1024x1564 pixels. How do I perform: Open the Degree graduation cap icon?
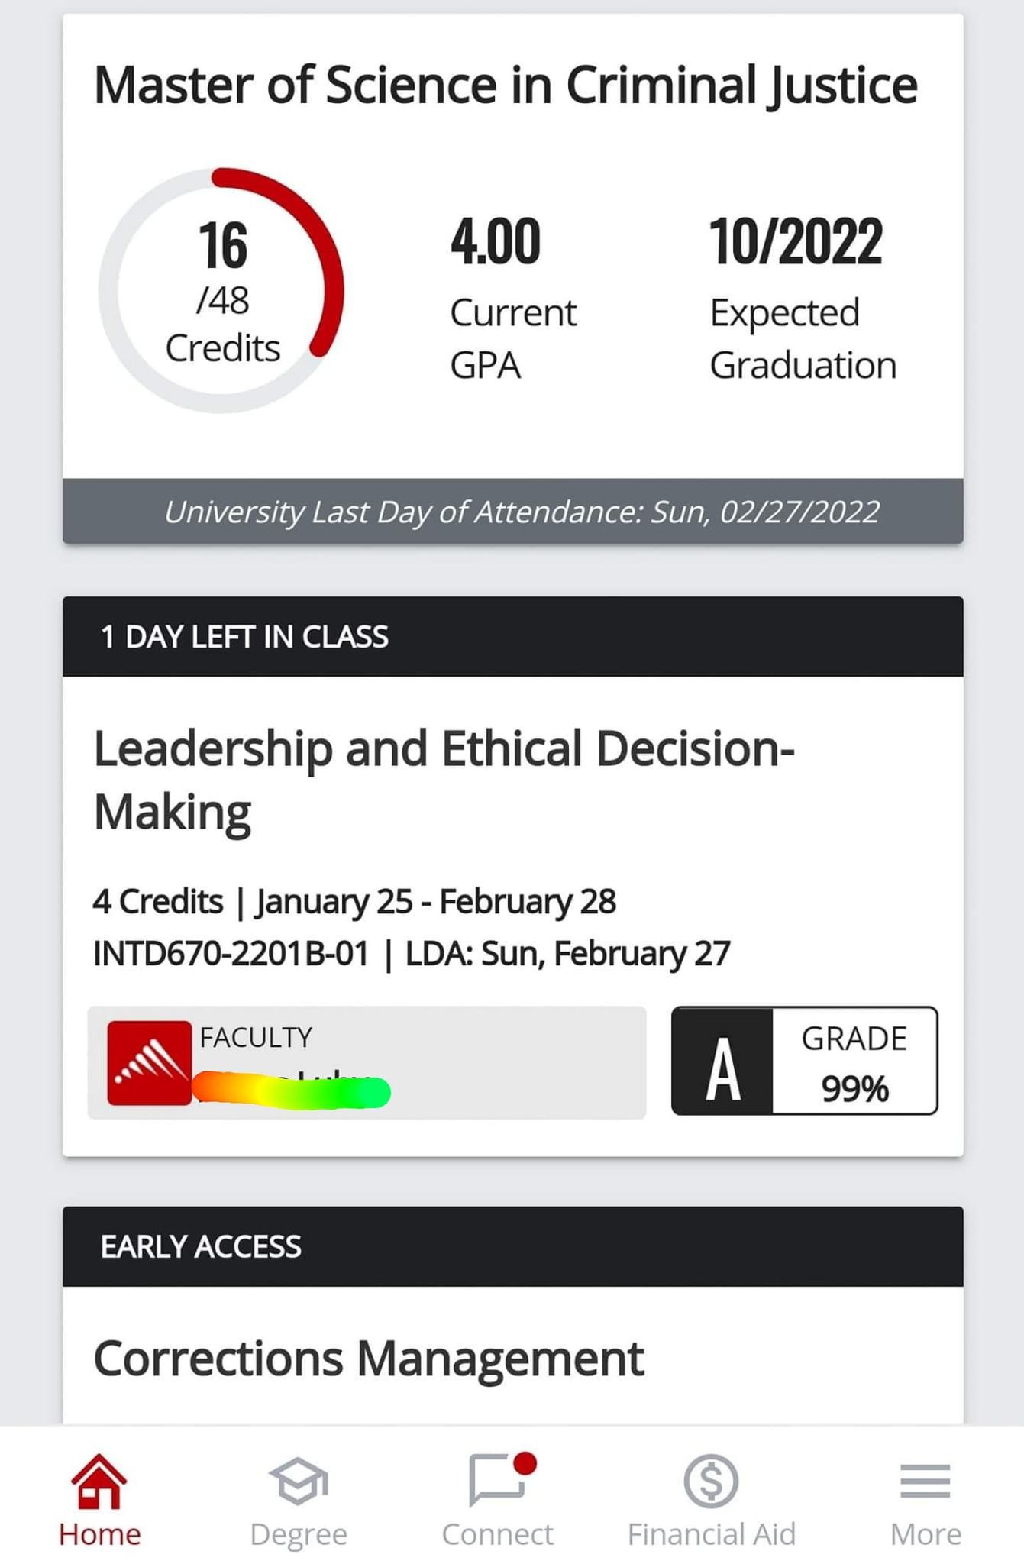(299, 1482)
